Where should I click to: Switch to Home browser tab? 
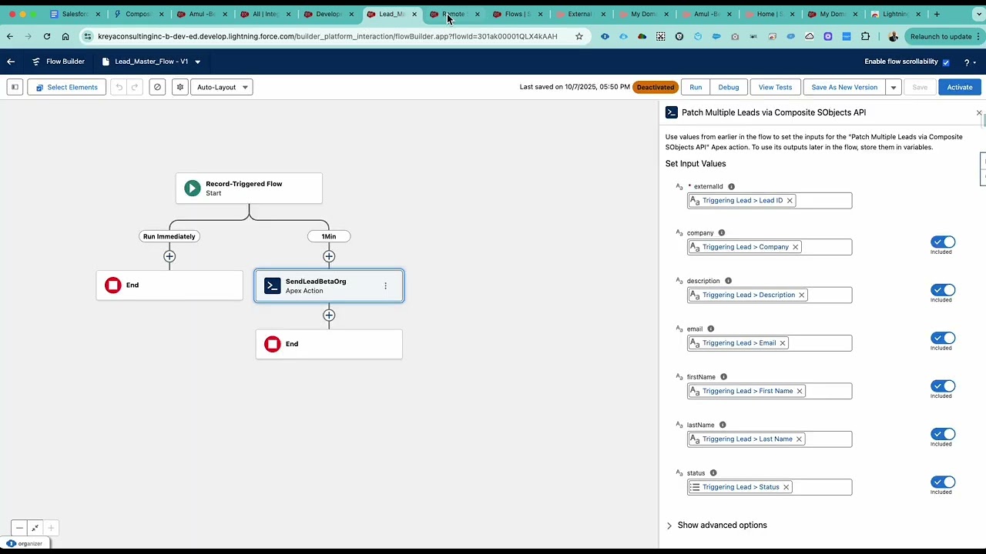[769, 14]
